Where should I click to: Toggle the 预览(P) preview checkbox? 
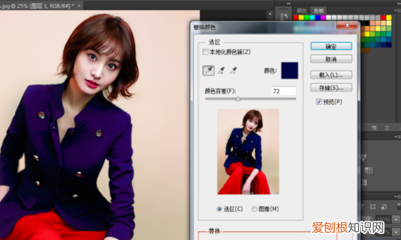pos(319,102)
